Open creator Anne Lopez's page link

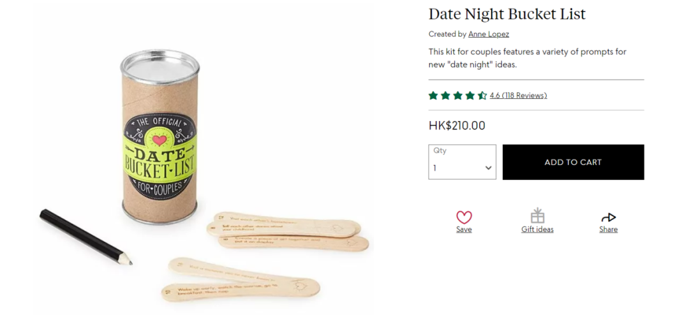click(488, 34)
